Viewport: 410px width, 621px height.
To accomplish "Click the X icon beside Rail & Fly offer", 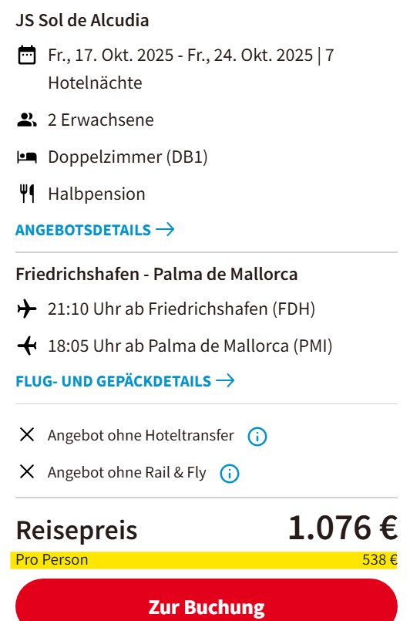I will (x=27, y=471).
